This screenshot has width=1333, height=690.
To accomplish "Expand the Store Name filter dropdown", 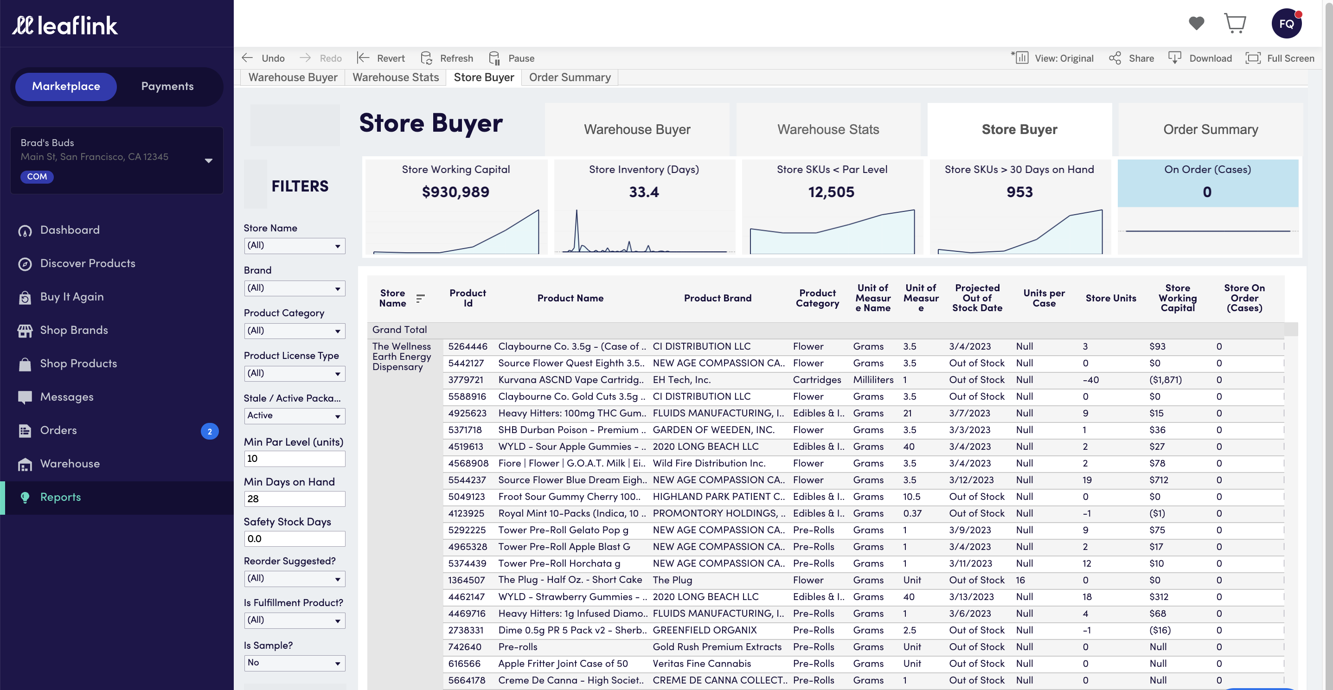I will (x=294, y=246).
